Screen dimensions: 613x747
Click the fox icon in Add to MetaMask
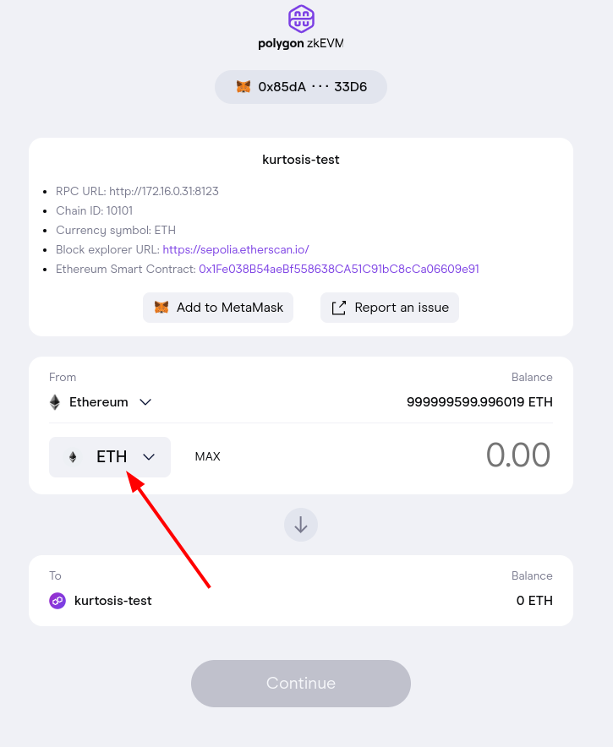click(x=161, y=308)
